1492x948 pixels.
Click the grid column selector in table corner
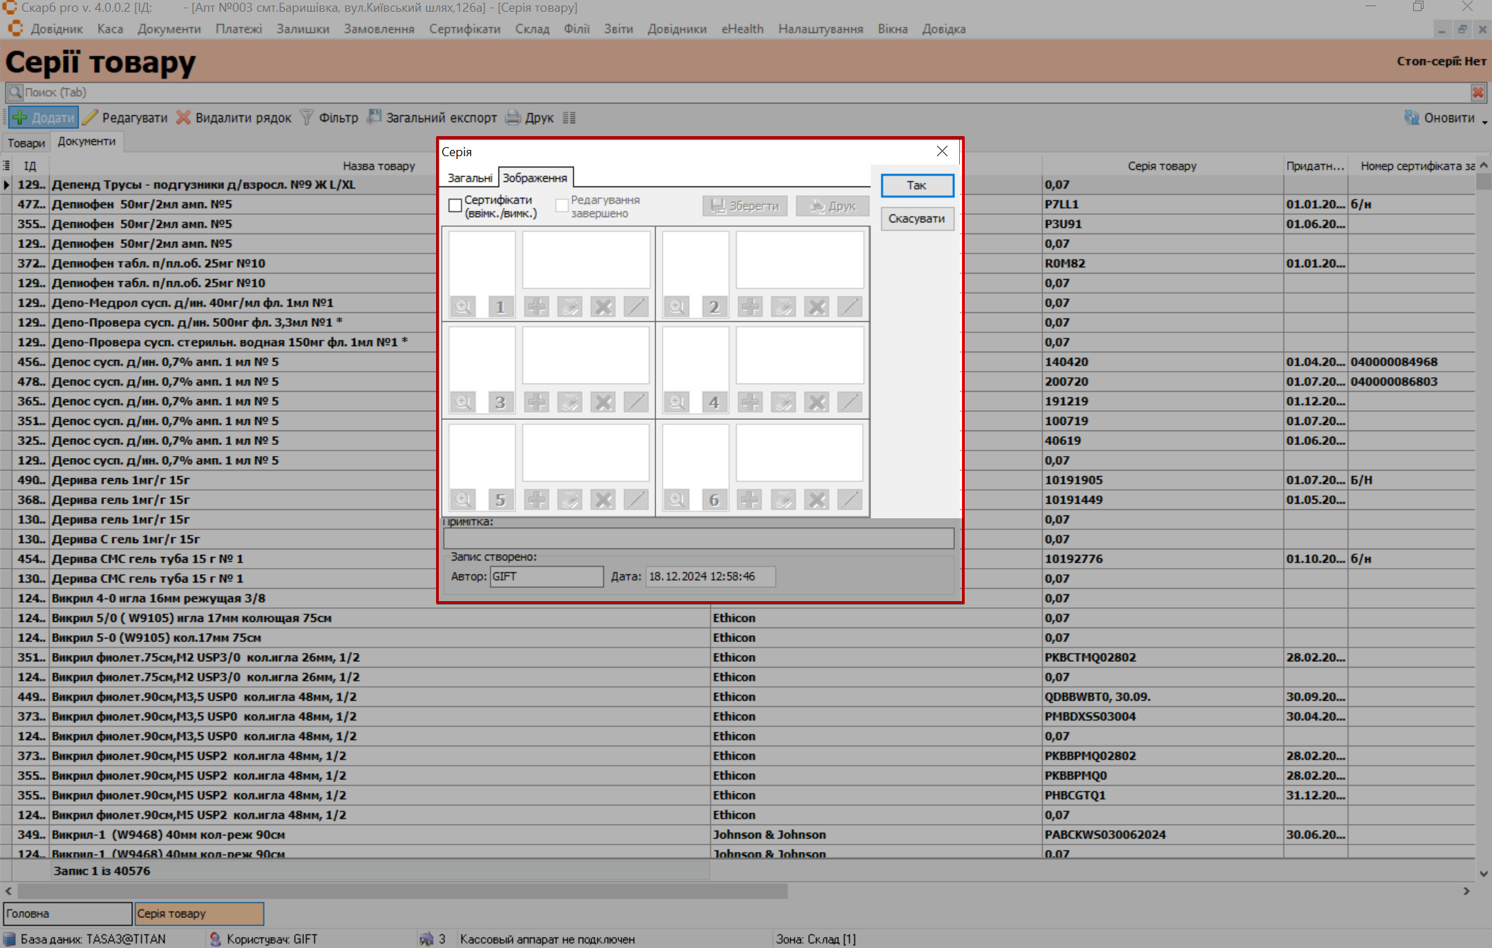pyautogui.click(x=6, y=166)
